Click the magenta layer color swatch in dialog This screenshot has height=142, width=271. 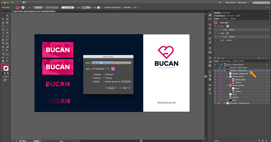pyautogui.click(x=113, y=69)
